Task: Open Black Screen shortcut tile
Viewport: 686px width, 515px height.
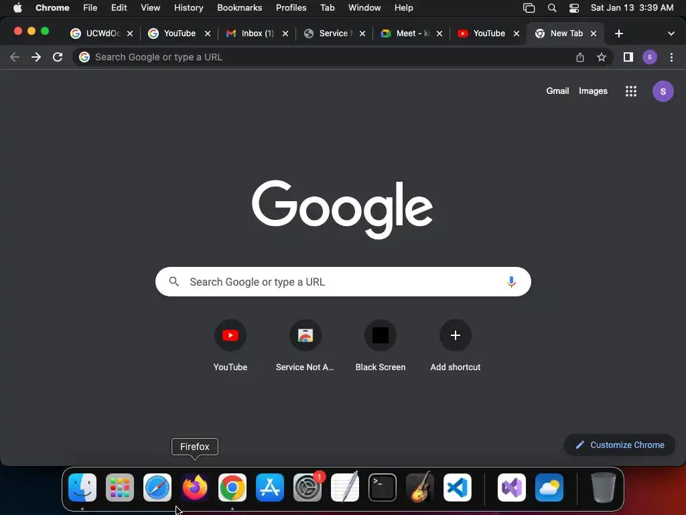Action: pyautogui.click(x=381, y=345)
